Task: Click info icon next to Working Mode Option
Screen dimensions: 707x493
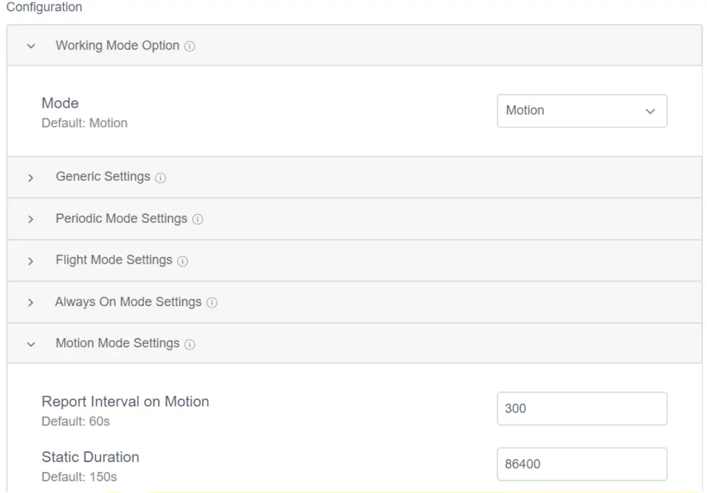Action: click(190, 46)
